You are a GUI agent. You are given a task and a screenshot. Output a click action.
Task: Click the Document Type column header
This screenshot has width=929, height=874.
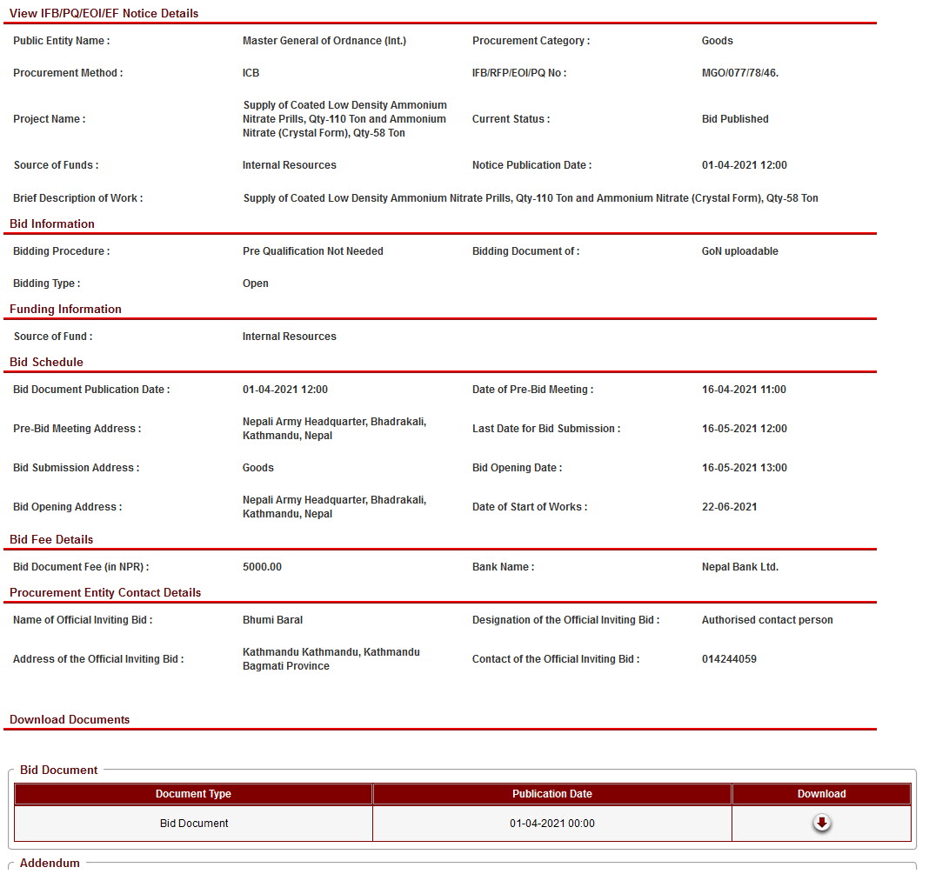pos(193,793)
